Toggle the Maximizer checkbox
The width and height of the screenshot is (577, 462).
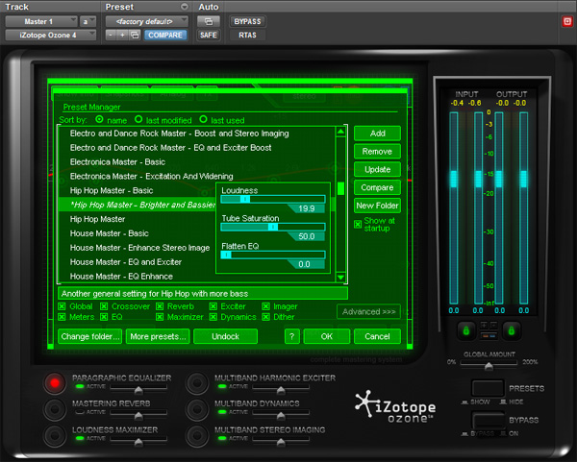tap(160, 317)
